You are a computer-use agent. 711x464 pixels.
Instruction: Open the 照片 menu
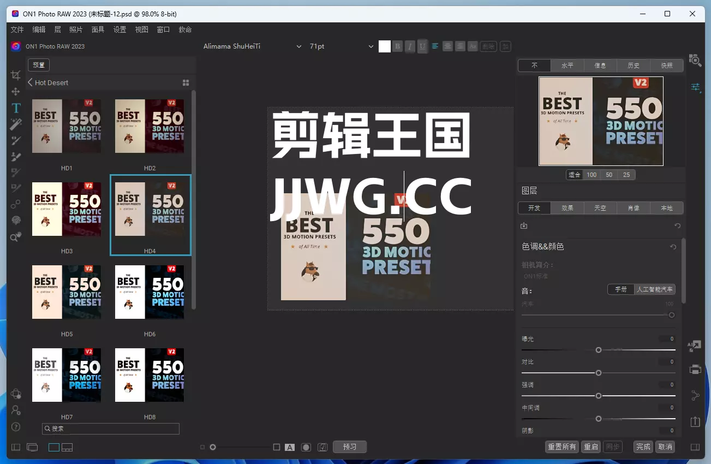pyautogui.click(x=76, y=29)
